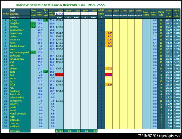The width and height of the screenshot is (182, 139).
Task: Select the price guess 1749.0
Action: pyautogui.click(x=59, y=27)
